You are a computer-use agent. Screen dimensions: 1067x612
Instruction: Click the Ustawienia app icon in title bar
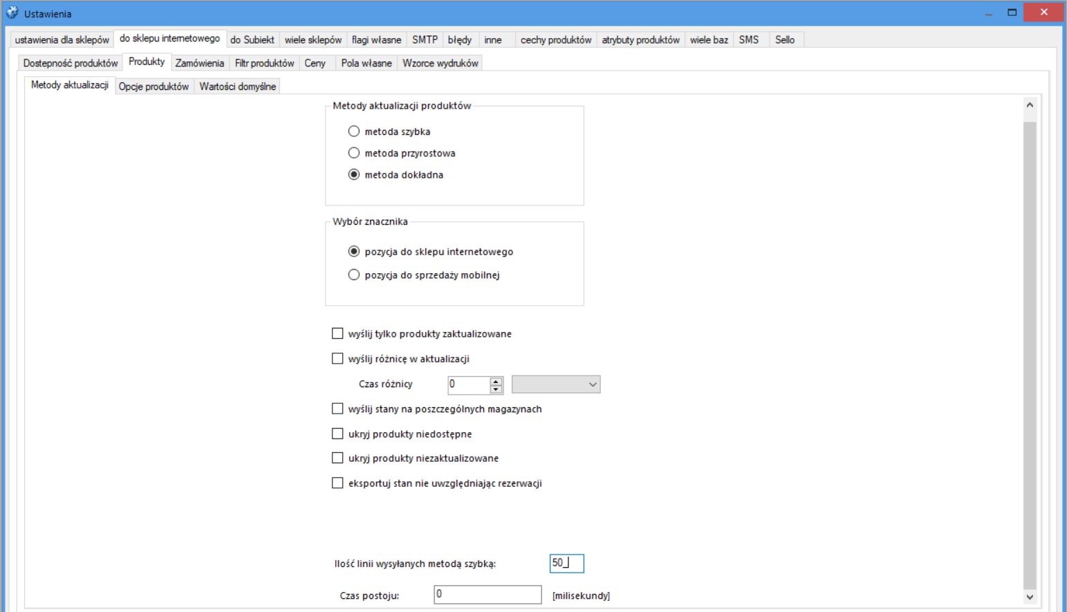12,13
